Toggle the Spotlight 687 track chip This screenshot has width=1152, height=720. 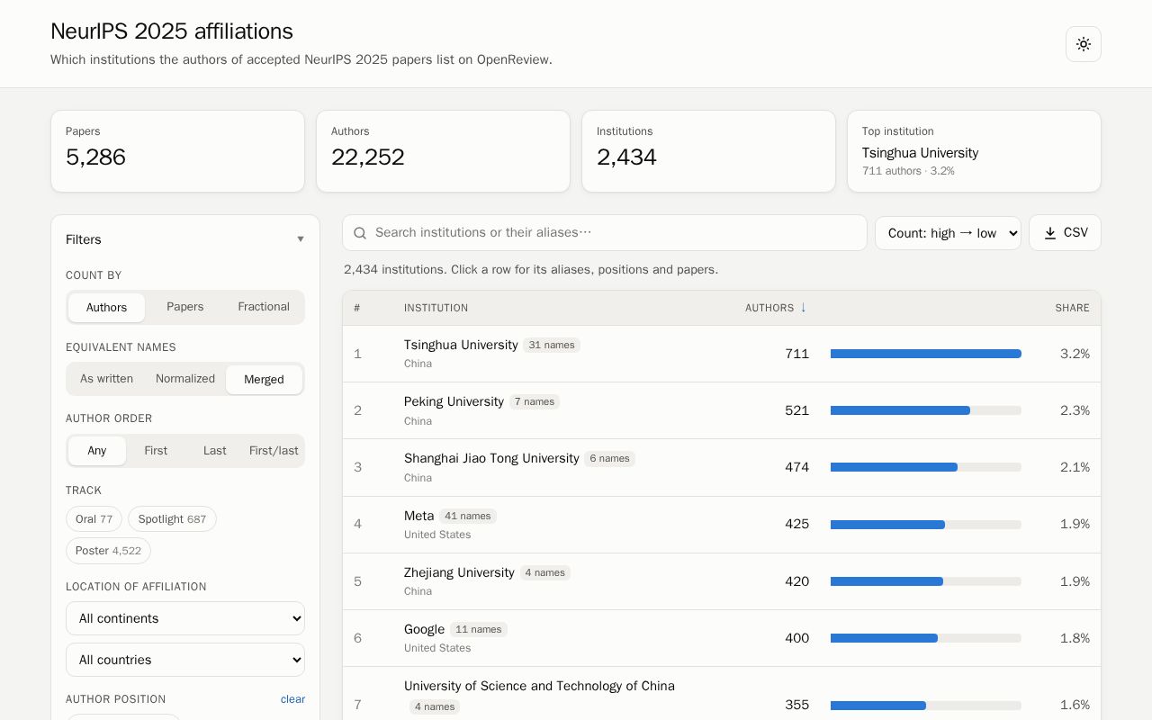(172, 519)
